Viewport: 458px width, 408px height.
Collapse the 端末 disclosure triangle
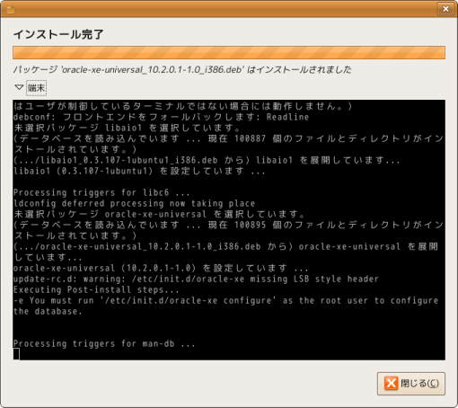pos(19,87)
